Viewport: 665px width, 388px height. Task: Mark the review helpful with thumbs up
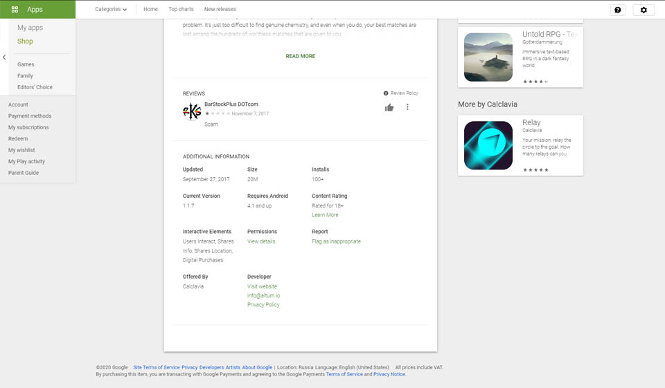389,107
